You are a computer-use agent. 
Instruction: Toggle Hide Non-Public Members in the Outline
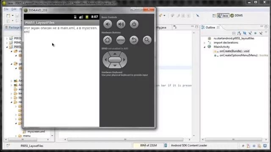coord(255,33)
